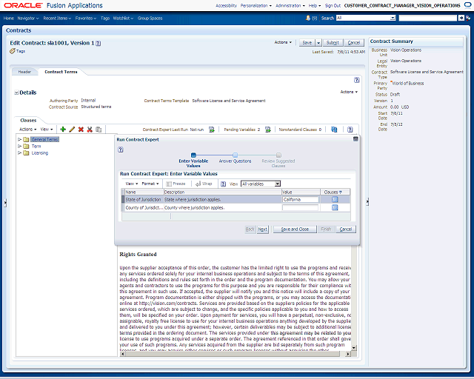Click help icon next to Edit Contract title
Image resolution: width=474 pixels, height=379 pixels.
(x=99, y=43)
